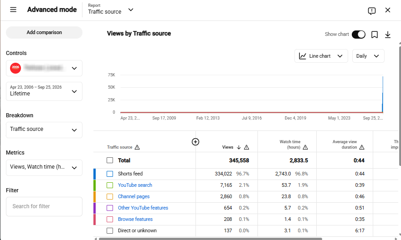Save report with the bookmark icon
The width and height of the screenshot is (401, 240).
pyautogui.click(x=375, y=35)
